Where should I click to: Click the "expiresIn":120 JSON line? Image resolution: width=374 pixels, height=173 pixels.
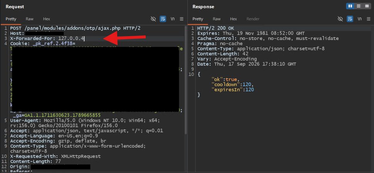tap(232, 90)
